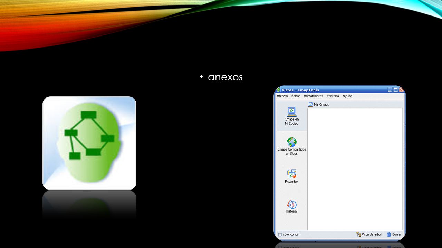Image resolution: width=442 pixels, height=248 pixels.
Task: Open Cmaps en Mi Equipo icon
Action: (292, 112)
